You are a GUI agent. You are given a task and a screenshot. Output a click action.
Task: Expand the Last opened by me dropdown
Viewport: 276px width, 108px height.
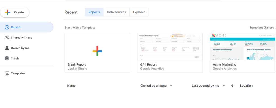[x=208, y=85]
